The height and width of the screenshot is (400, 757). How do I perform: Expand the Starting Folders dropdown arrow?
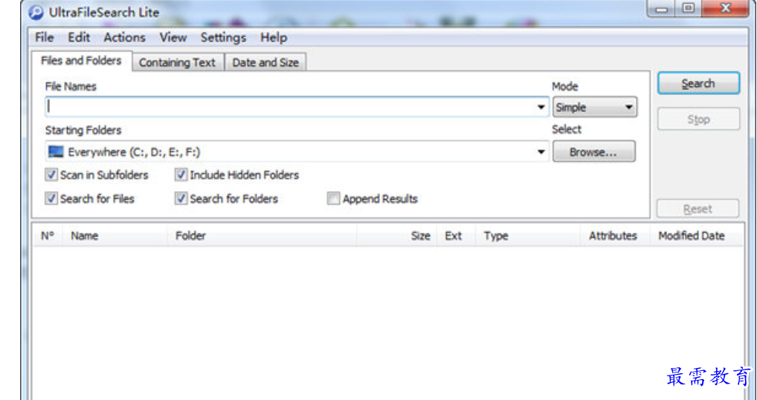click(x=541, y=152)
